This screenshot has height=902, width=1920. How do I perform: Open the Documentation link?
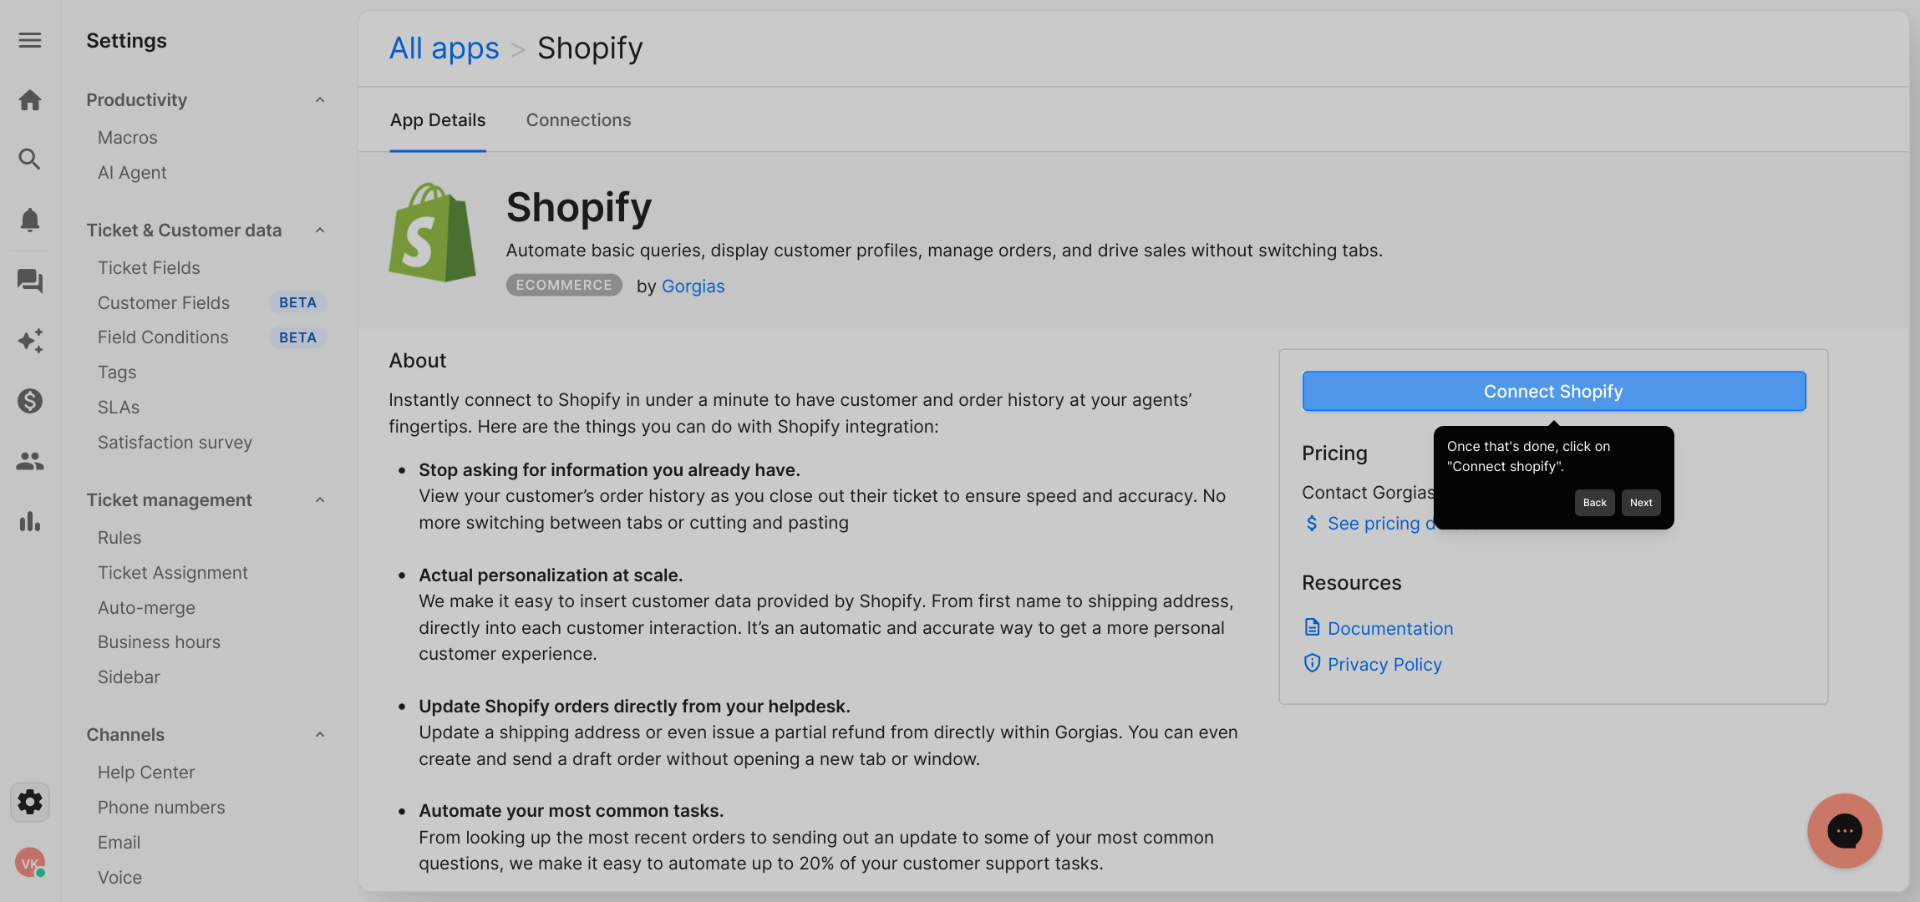point(1390,628)
